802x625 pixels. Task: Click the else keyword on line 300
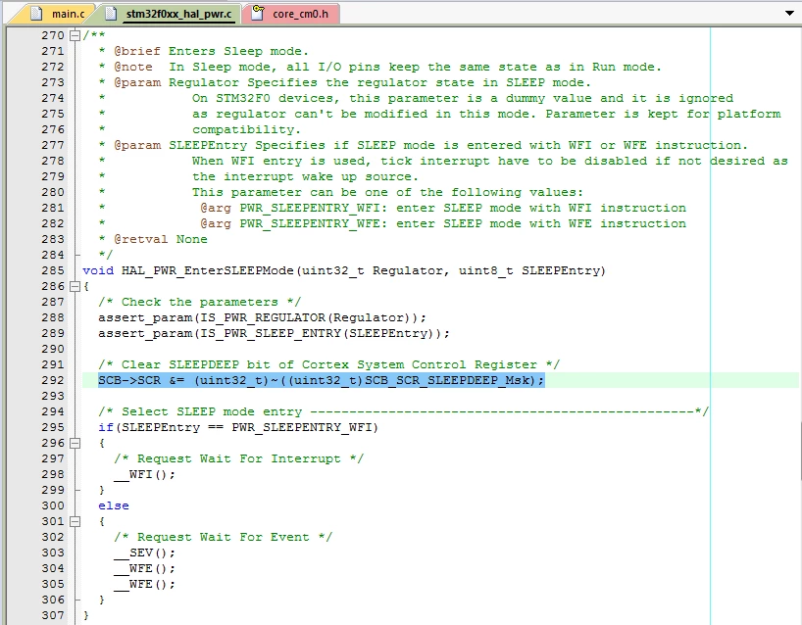click(x=114, y=505)
